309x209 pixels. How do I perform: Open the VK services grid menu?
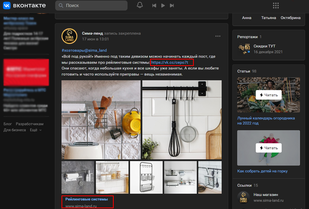coord(276,6)
